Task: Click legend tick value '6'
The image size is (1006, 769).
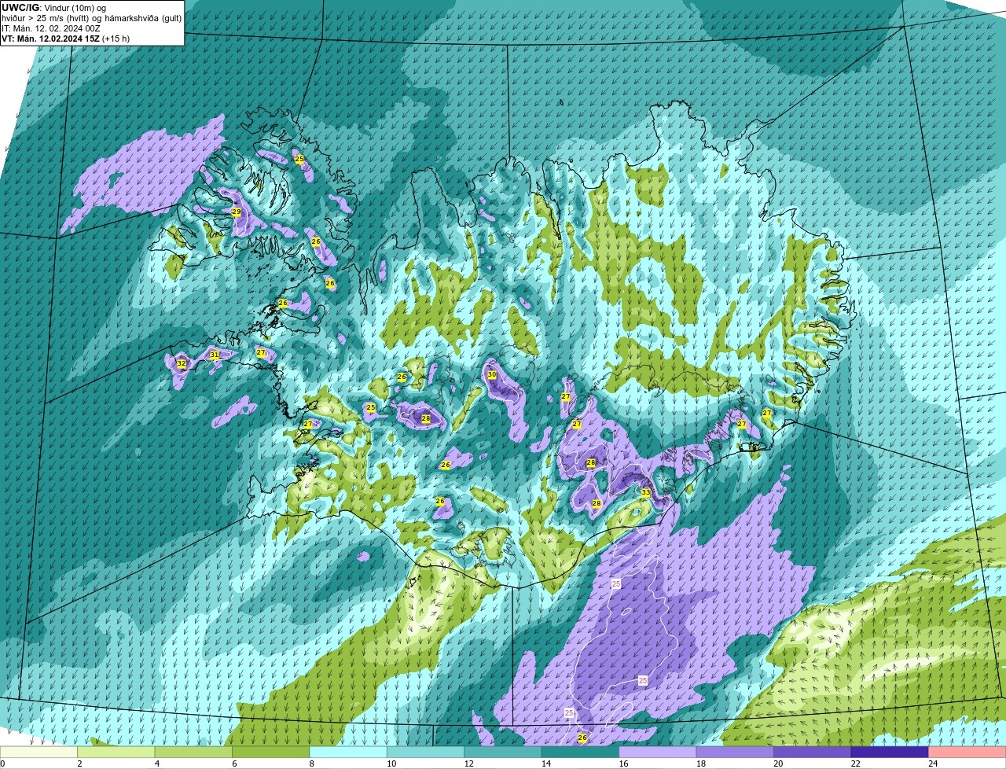Action: 234,763
